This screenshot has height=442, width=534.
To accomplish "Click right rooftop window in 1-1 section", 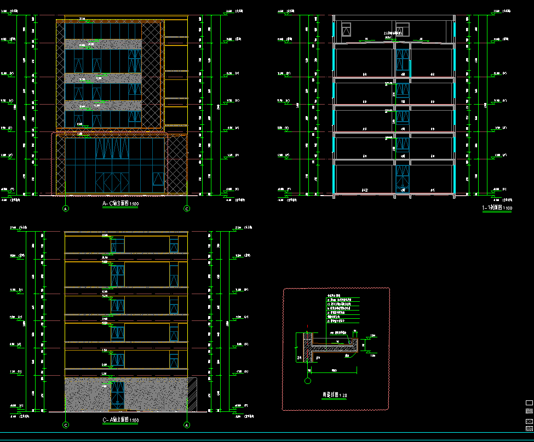I will tap(403, 30).
